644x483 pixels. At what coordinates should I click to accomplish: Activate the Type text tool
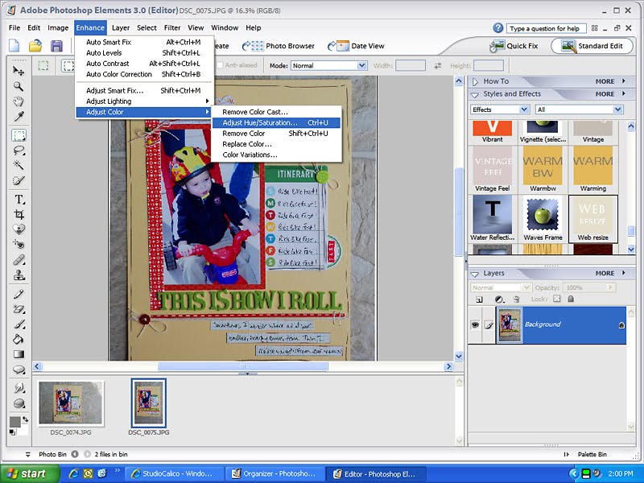coord(19,199)
